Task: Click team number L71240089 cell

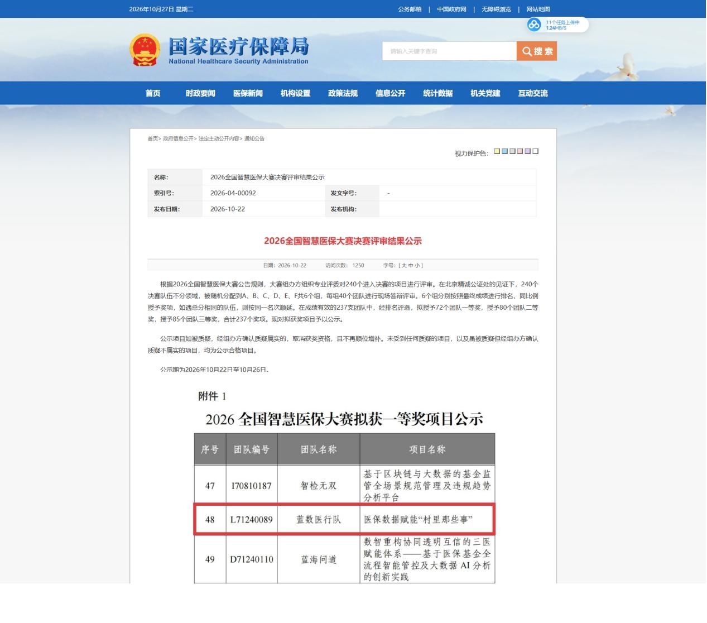Action: point(252,520)
